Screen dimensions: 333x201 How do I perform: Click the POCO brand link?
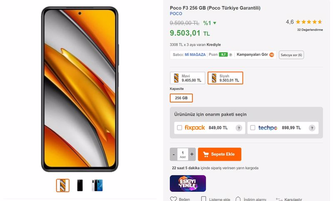pyautogui.click(x=176, y=14)
